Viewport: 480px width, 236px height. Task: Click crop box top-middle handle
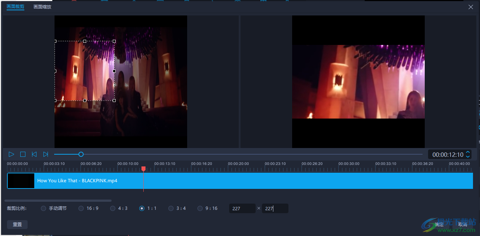pyautogui.click(x=85, y=41)
